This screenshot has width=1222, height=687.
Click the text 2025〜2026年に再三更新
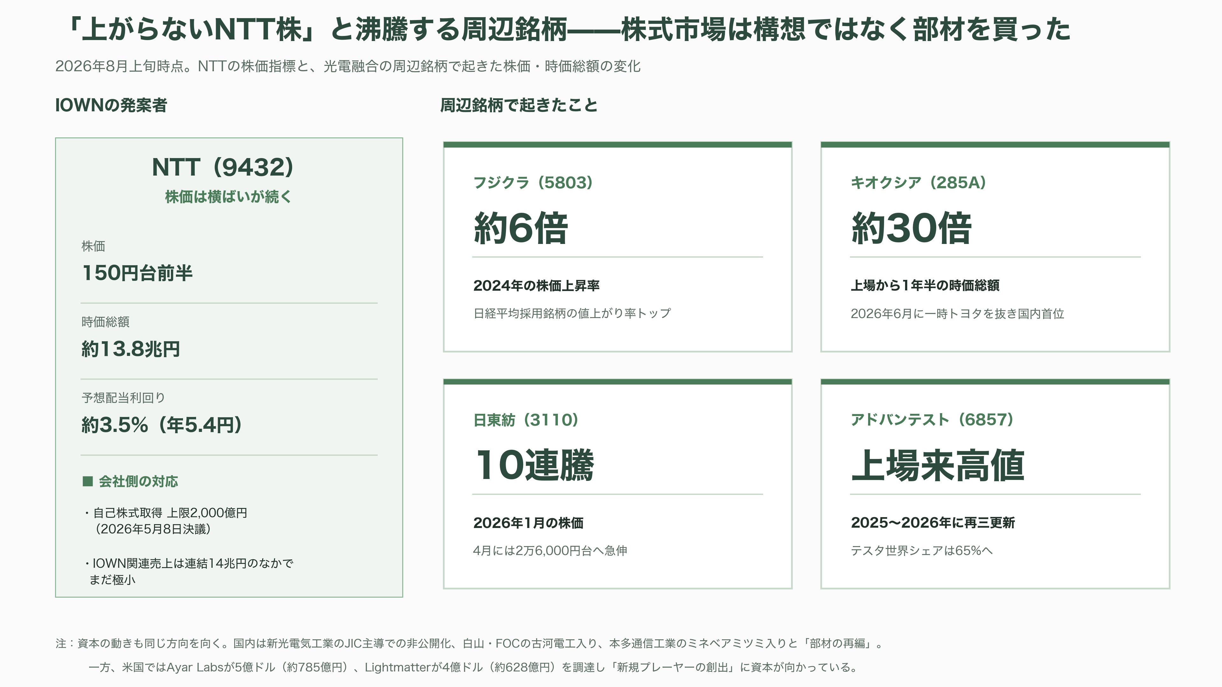(x=933, y=523)
